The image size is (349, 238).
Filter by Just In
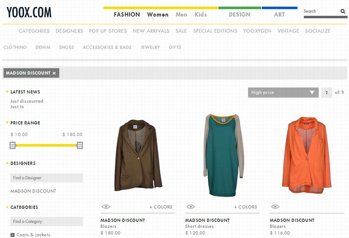tap(17, 107)
